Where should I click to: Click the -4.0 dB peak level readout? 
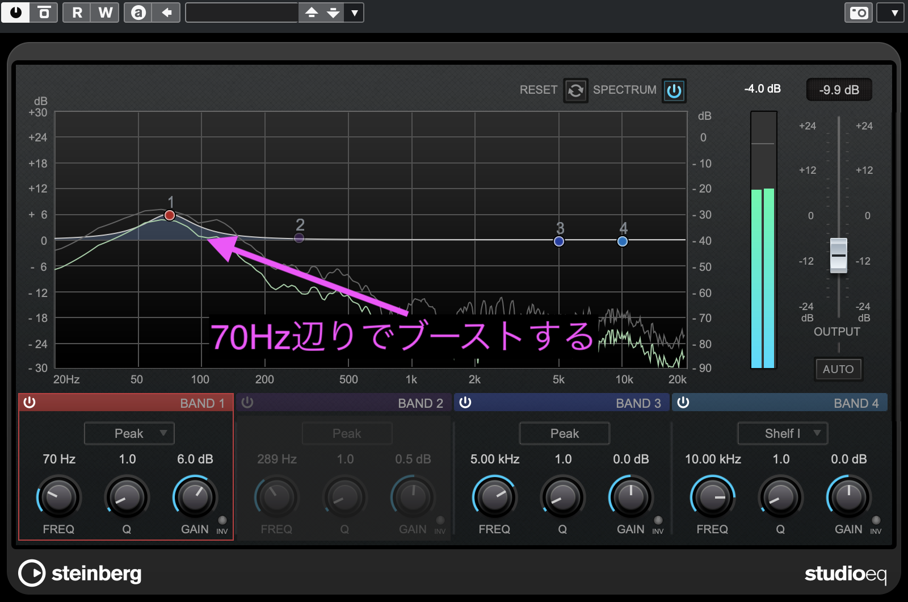pos(763,89)
